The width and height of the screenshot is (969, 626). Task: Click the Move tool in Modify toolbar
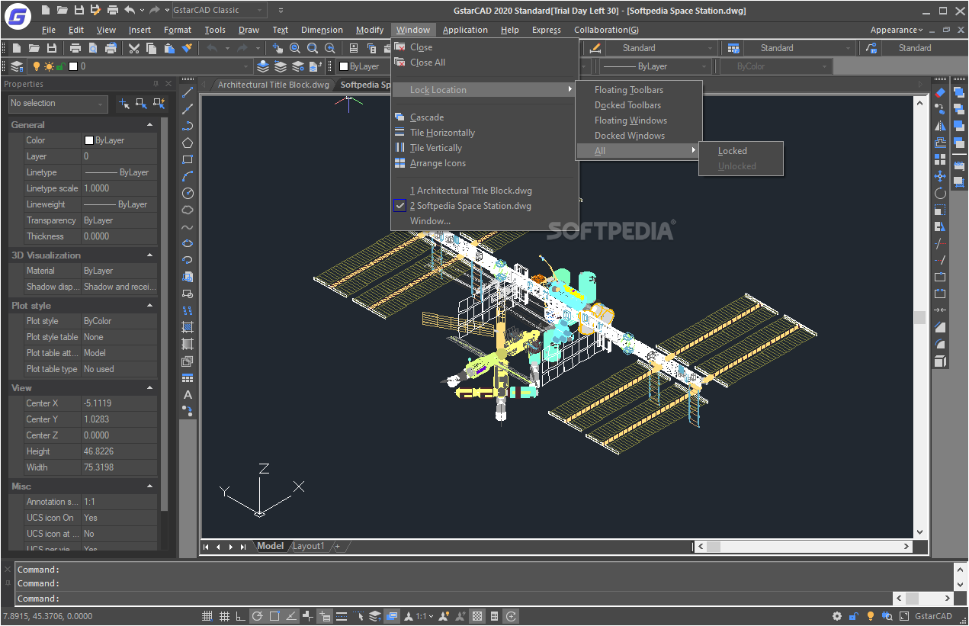[940, 176]
